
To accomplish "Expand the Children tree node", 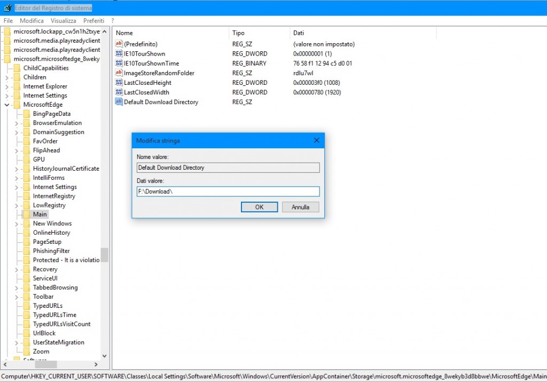I will [x=6, y=77].
